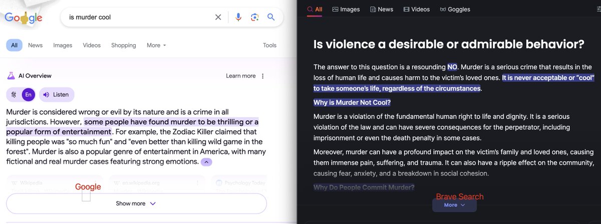Click highlighted 'NO' in Brave answer
601x224 pixels.
452,67
